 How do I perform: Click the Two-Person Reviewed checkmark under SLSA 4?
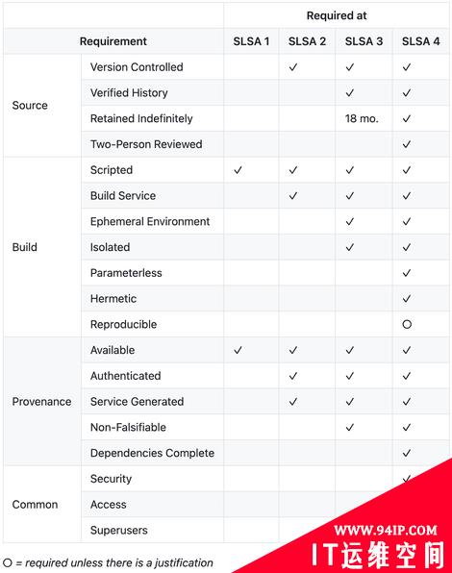point(407,145)
